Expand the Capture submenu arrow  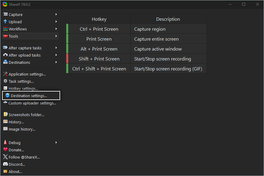56,14
